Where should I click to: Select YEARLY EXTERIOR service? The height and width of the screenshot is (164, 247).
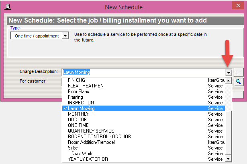pos(88,159)
